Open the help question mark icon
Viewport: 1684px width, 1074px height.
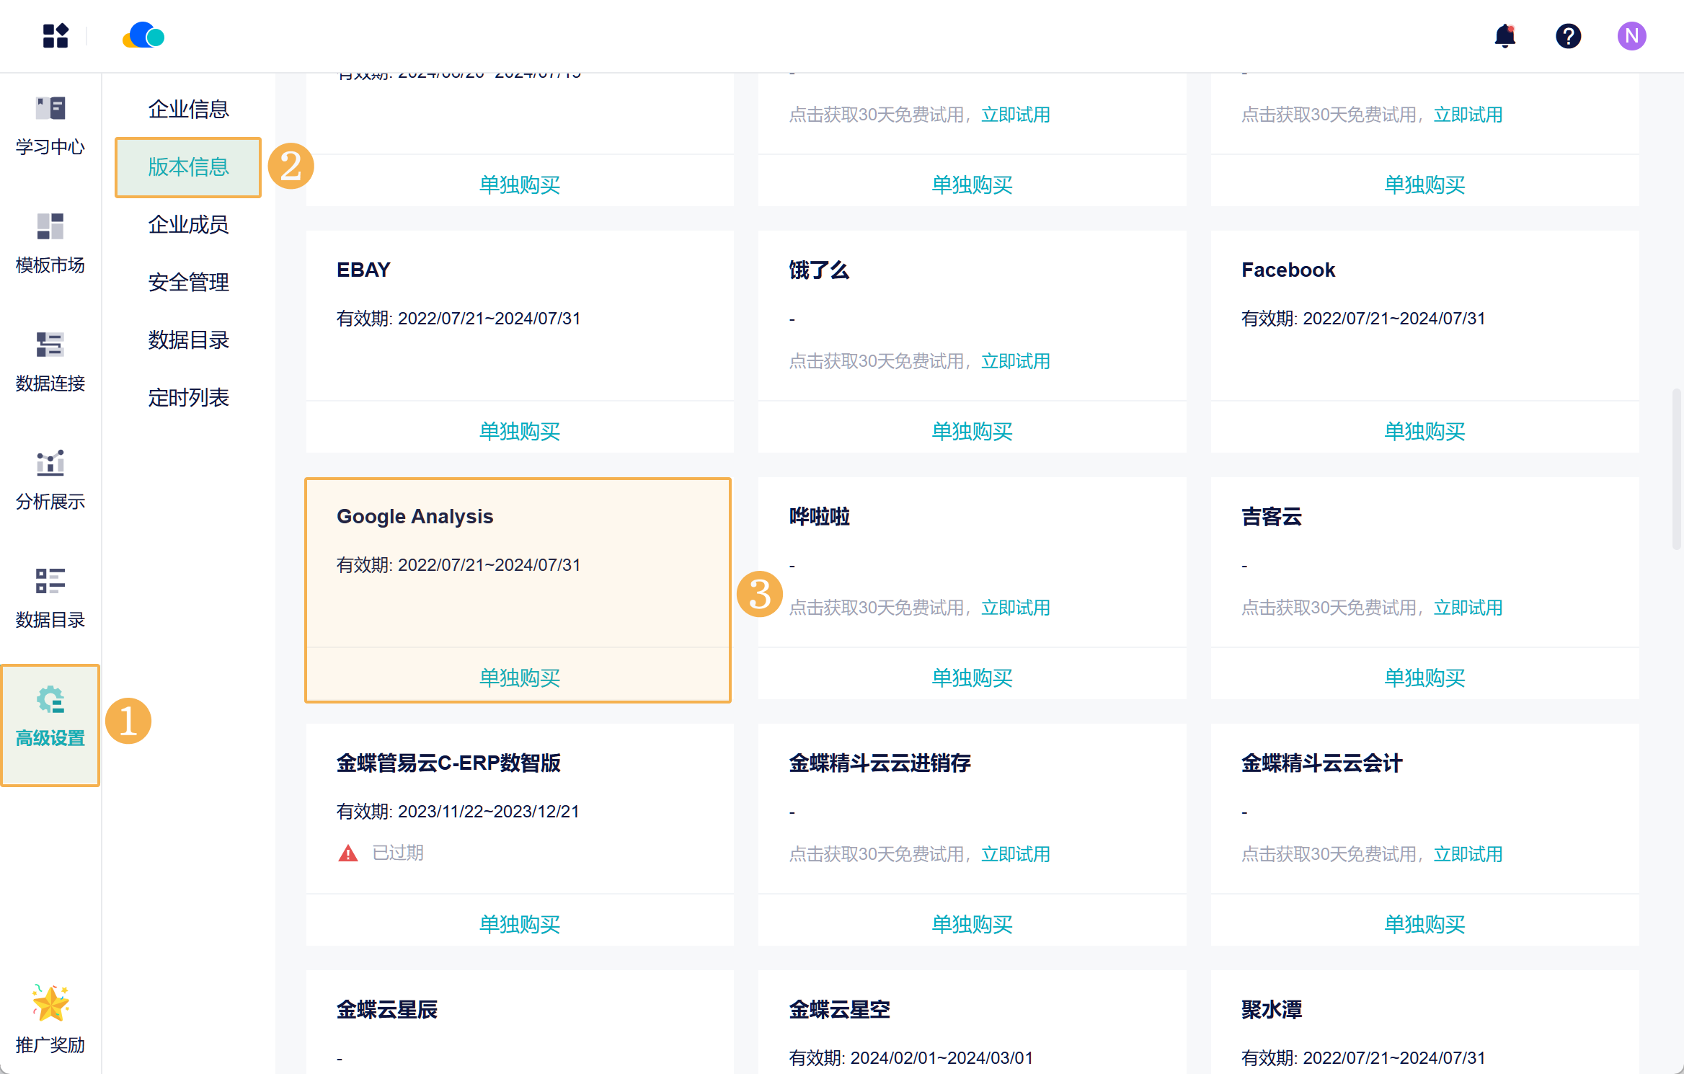tap(1568, 36)
